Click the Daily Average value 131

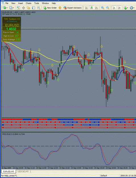point(18,40)
